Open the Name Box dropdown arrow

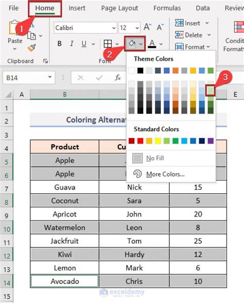[50, 77]
